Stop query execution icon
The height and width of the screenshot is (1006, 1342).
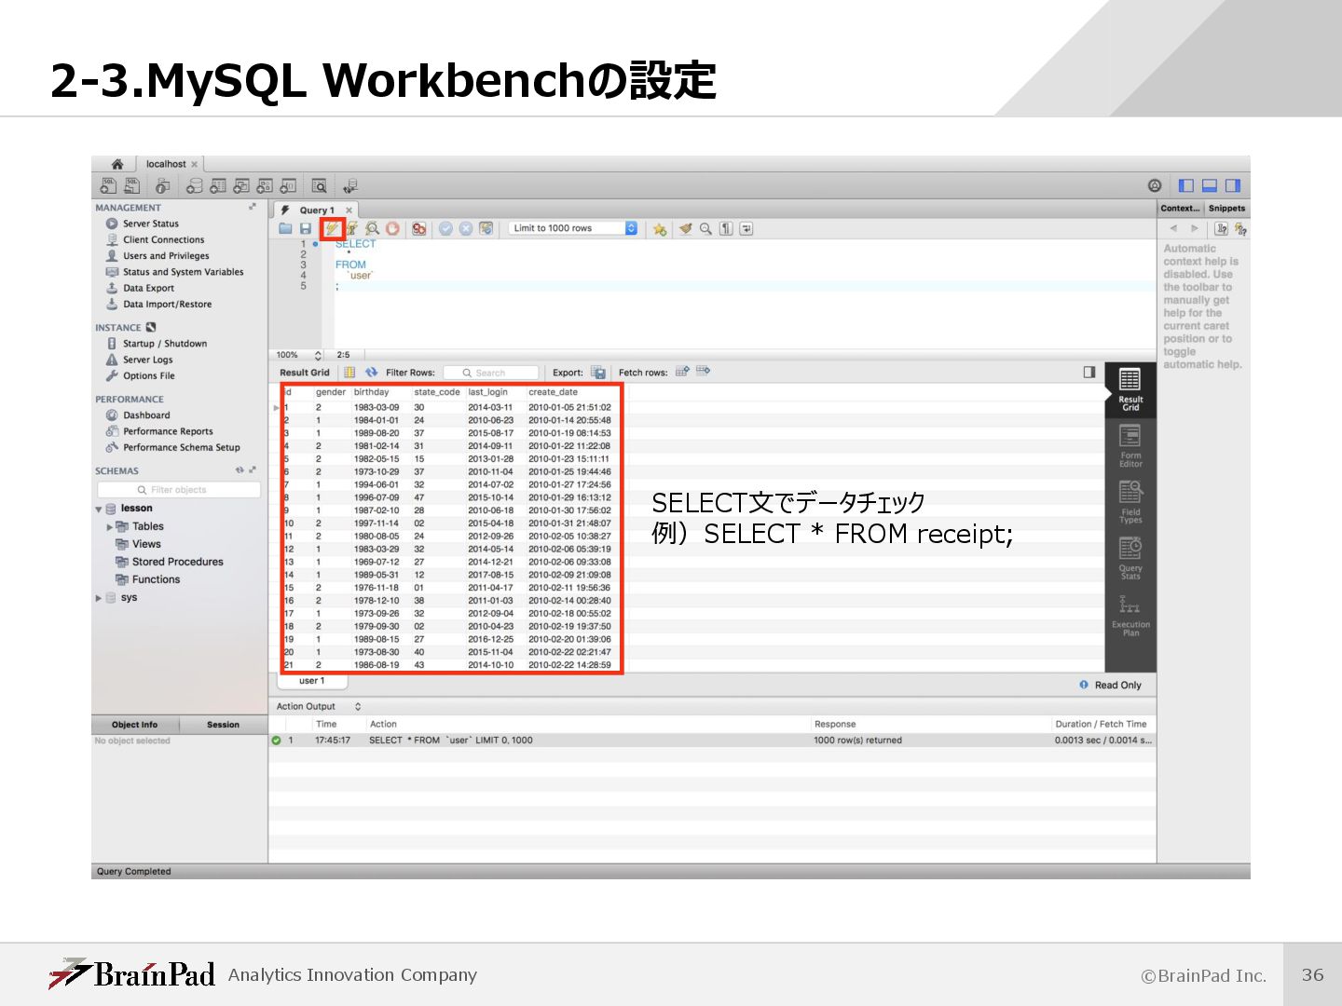tap(392, 228)
